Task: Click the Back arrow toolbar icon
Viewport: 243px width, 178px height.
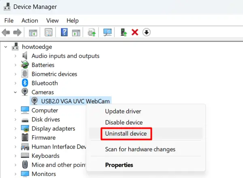Action: [6, 32]
